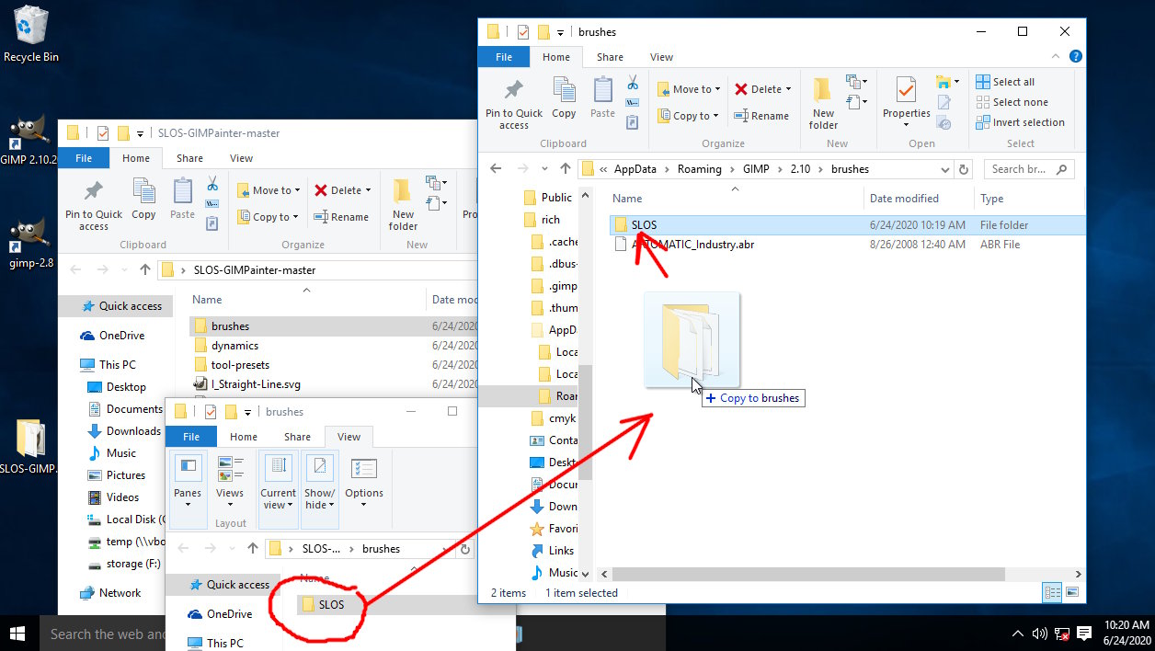
Task: Open the Action Center notification icon
Action: coord(1084,634)
